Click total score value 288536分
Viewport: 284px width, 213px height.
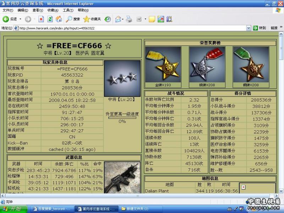(x=72, y=88)
